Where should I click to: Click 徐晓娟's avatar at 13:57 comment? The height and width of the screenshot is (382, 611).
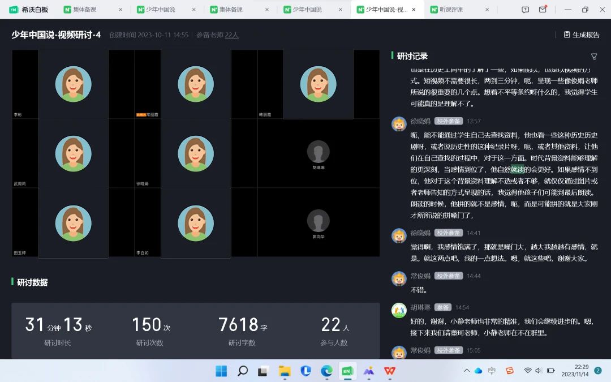[399, 124]
